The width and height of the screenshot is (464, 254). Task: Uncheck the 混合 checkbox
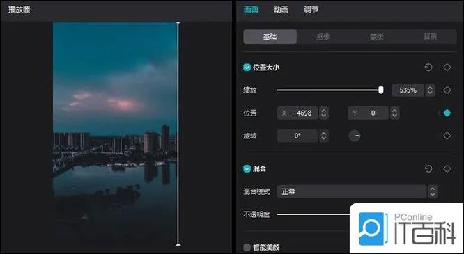[x=247, y=169]
